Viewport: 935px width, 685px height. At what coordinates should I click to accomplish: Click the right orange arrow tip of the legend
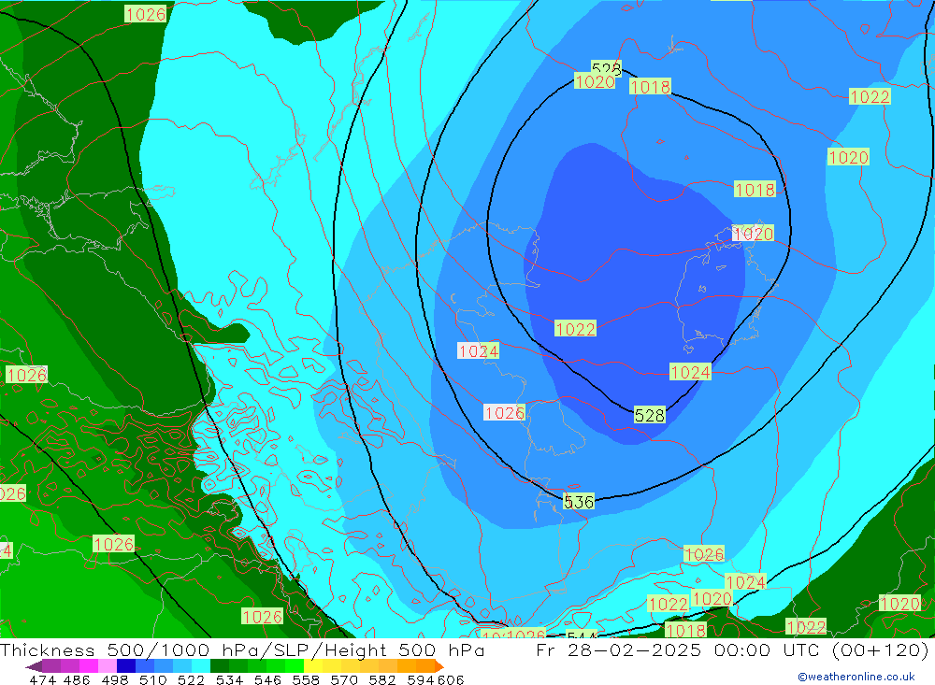click(439, 666)
